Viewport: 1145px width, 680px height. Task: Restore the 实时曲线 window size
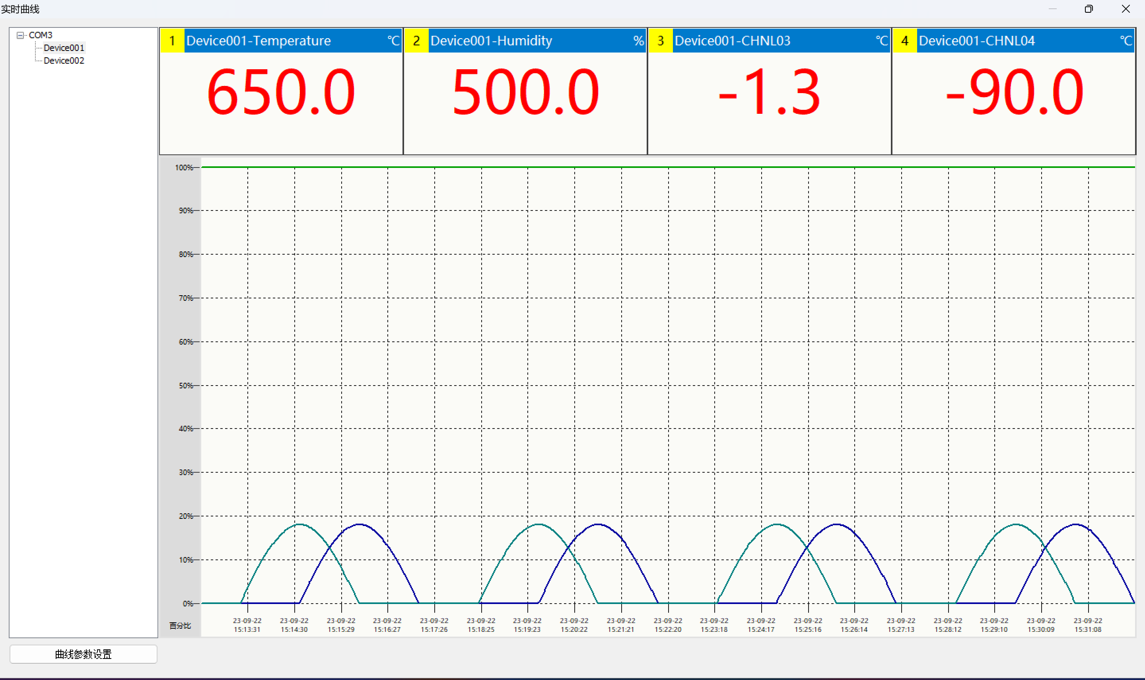click(1089, 9)
